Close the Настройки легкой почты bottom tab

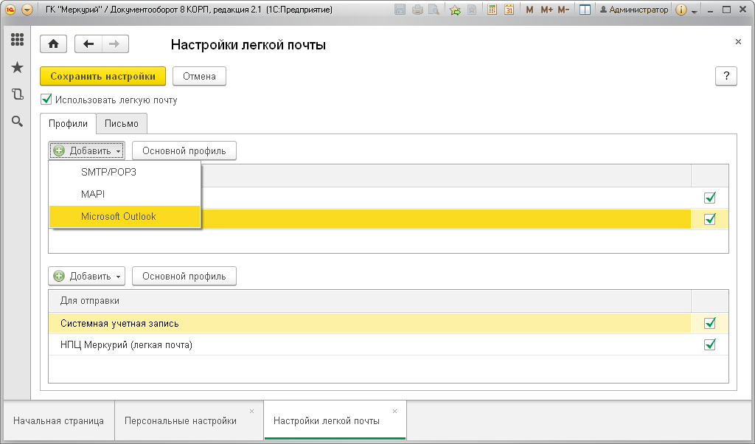point(395,412)
